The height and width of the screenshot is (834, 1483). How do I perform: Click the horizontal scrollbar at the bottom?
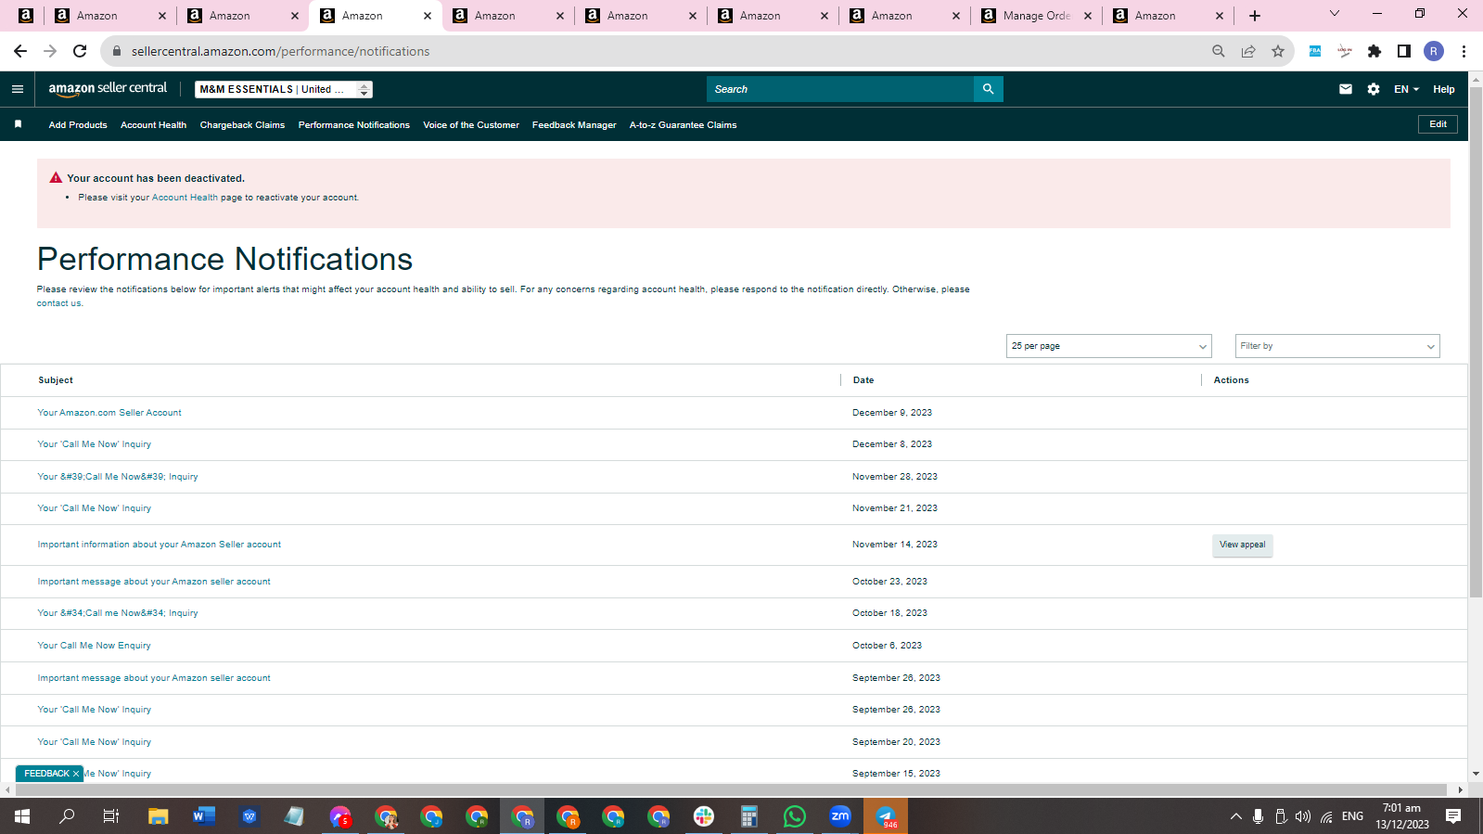[733, 790]
